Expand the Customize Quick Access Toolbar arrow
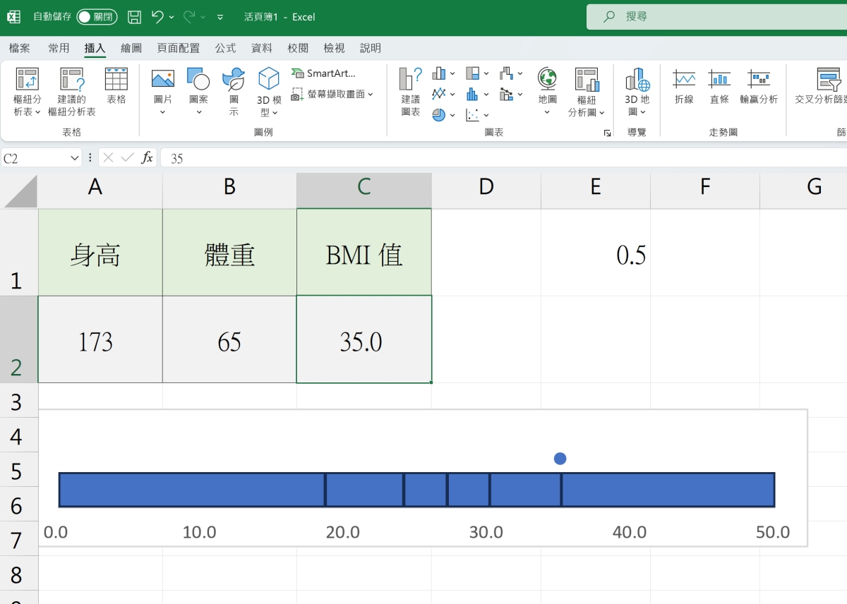The height and width of the screenshot is (604, 847). [220, 17]
